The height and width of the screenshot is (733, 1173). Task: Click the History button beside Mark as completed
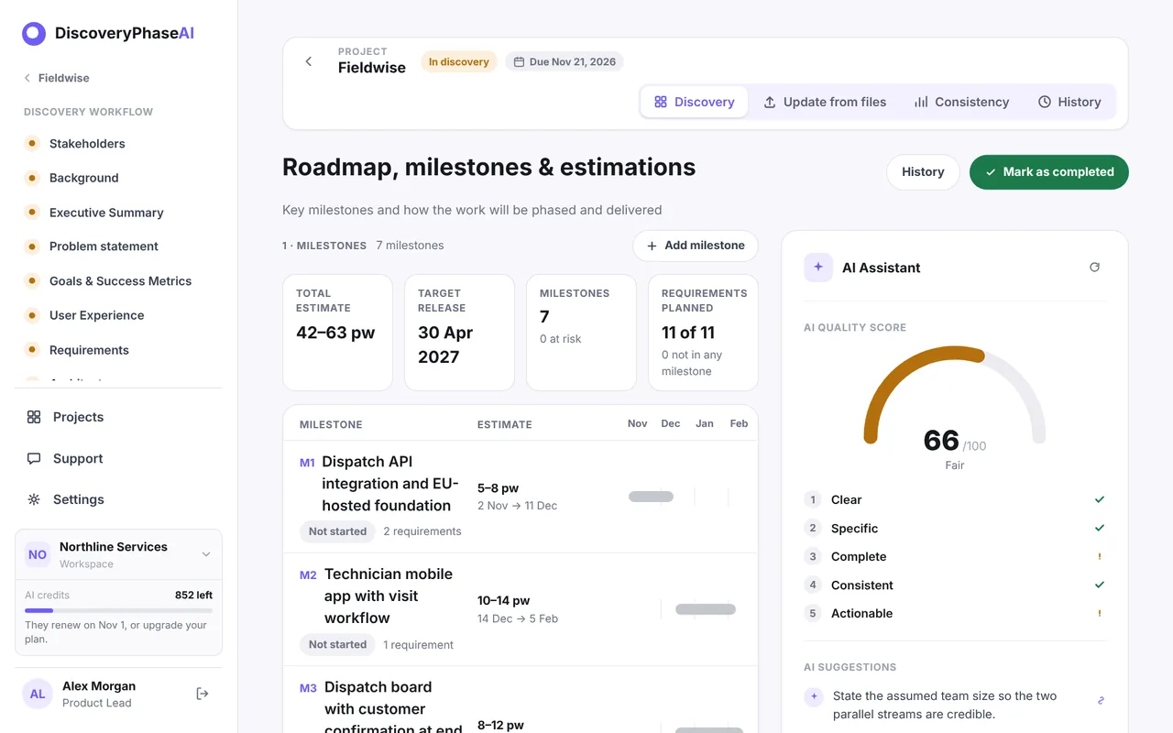pyautogui.click(x=923, y=172)
